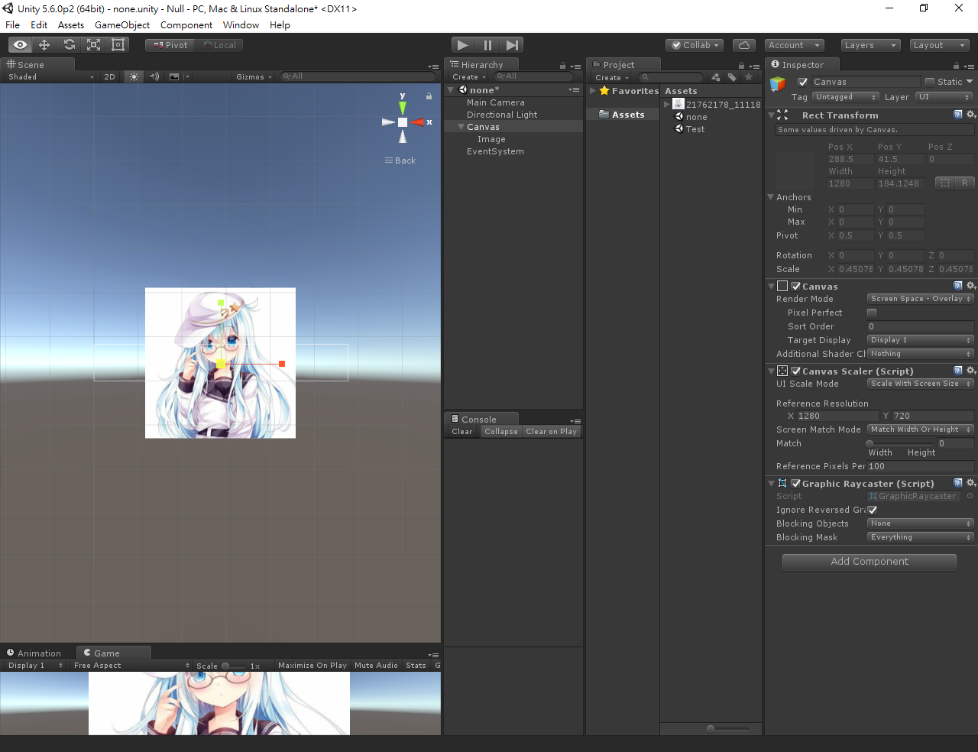Image resolution: width=978 pixels, height=752 pixels.
Task: Select the Scale tool
Action: pyautogui.click(x=93, y=45)
